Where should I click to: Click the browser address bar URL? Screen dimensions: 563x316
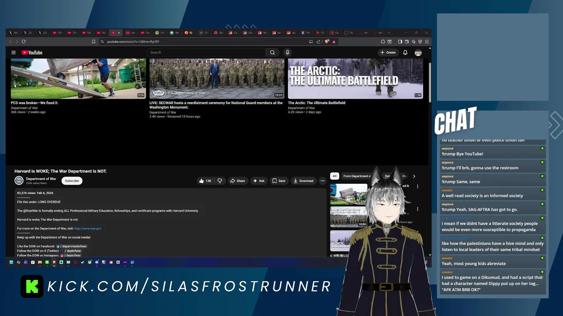(133, 42)
